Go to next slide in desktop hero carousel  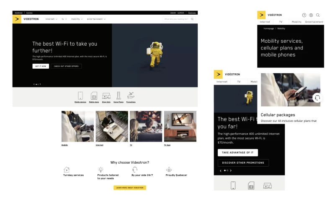(x=40, y=84)
